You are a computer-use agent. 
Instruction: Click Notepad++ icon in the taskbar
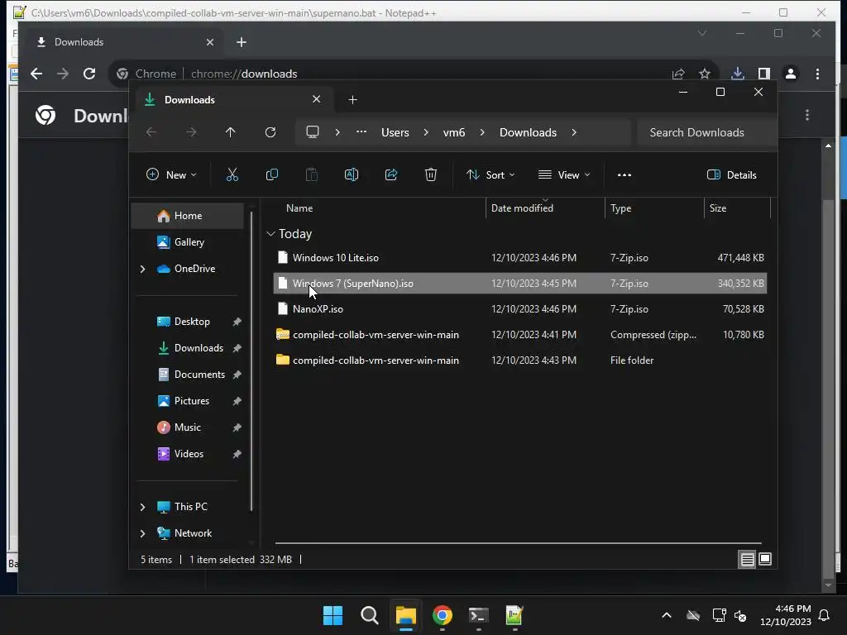tap(514, 615)
